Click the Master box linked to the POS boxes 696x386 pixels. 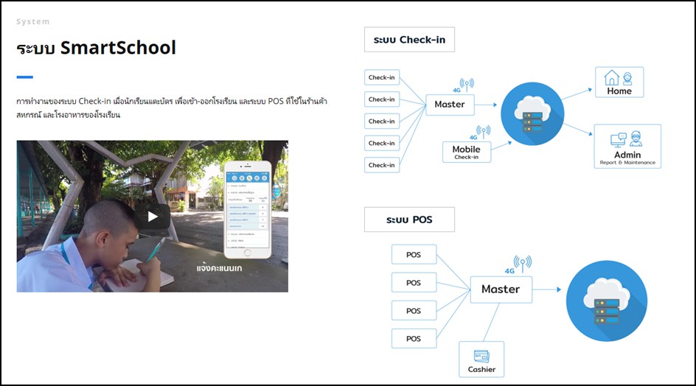pyautogui.click(x=501, y=289)
